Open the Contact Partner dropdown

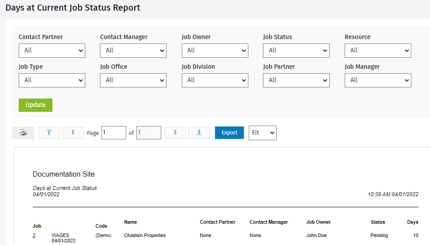[x=52, y=51]
